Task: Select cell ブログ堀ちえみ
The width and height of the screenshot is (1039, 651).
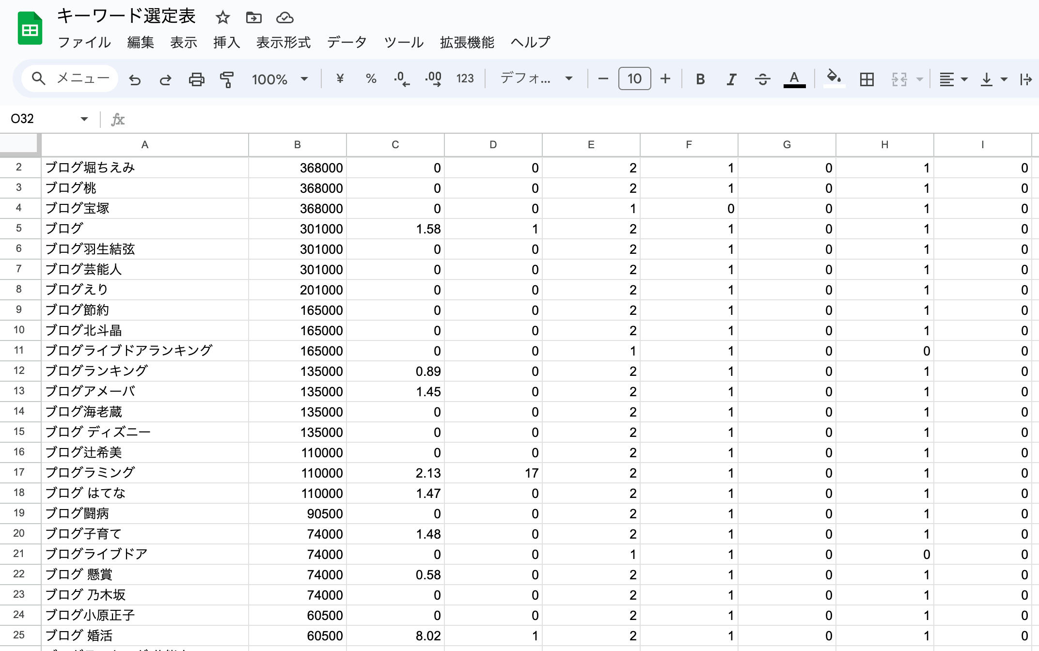Action: 144,168
